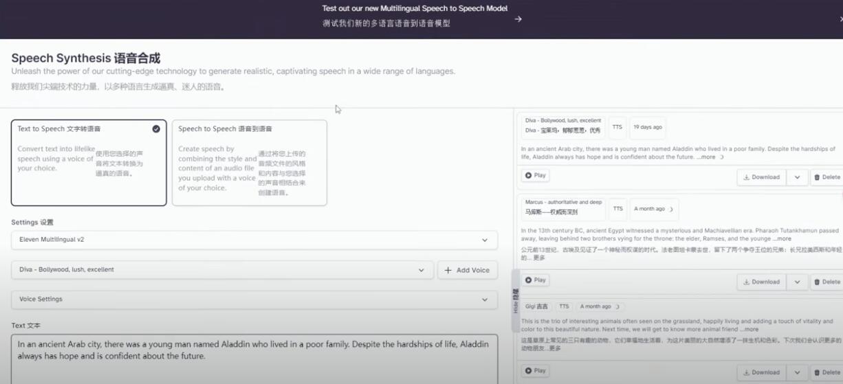
Task: Select the Speech to Speech card
Action: coord(250,163)
